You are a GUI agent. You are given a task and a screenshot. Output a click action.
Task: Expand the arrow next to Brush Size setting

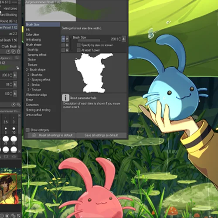click(67, 39)
